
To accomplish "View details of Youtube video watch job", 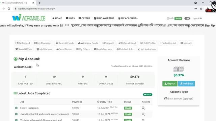I will pos(143,120).
